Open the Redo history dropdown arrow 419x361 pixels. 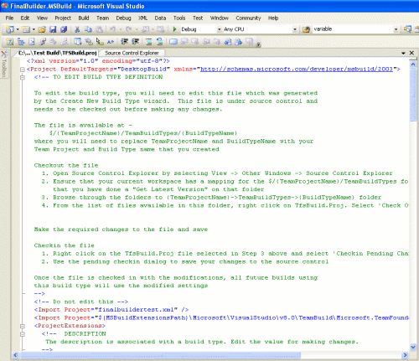click(137, 29)
